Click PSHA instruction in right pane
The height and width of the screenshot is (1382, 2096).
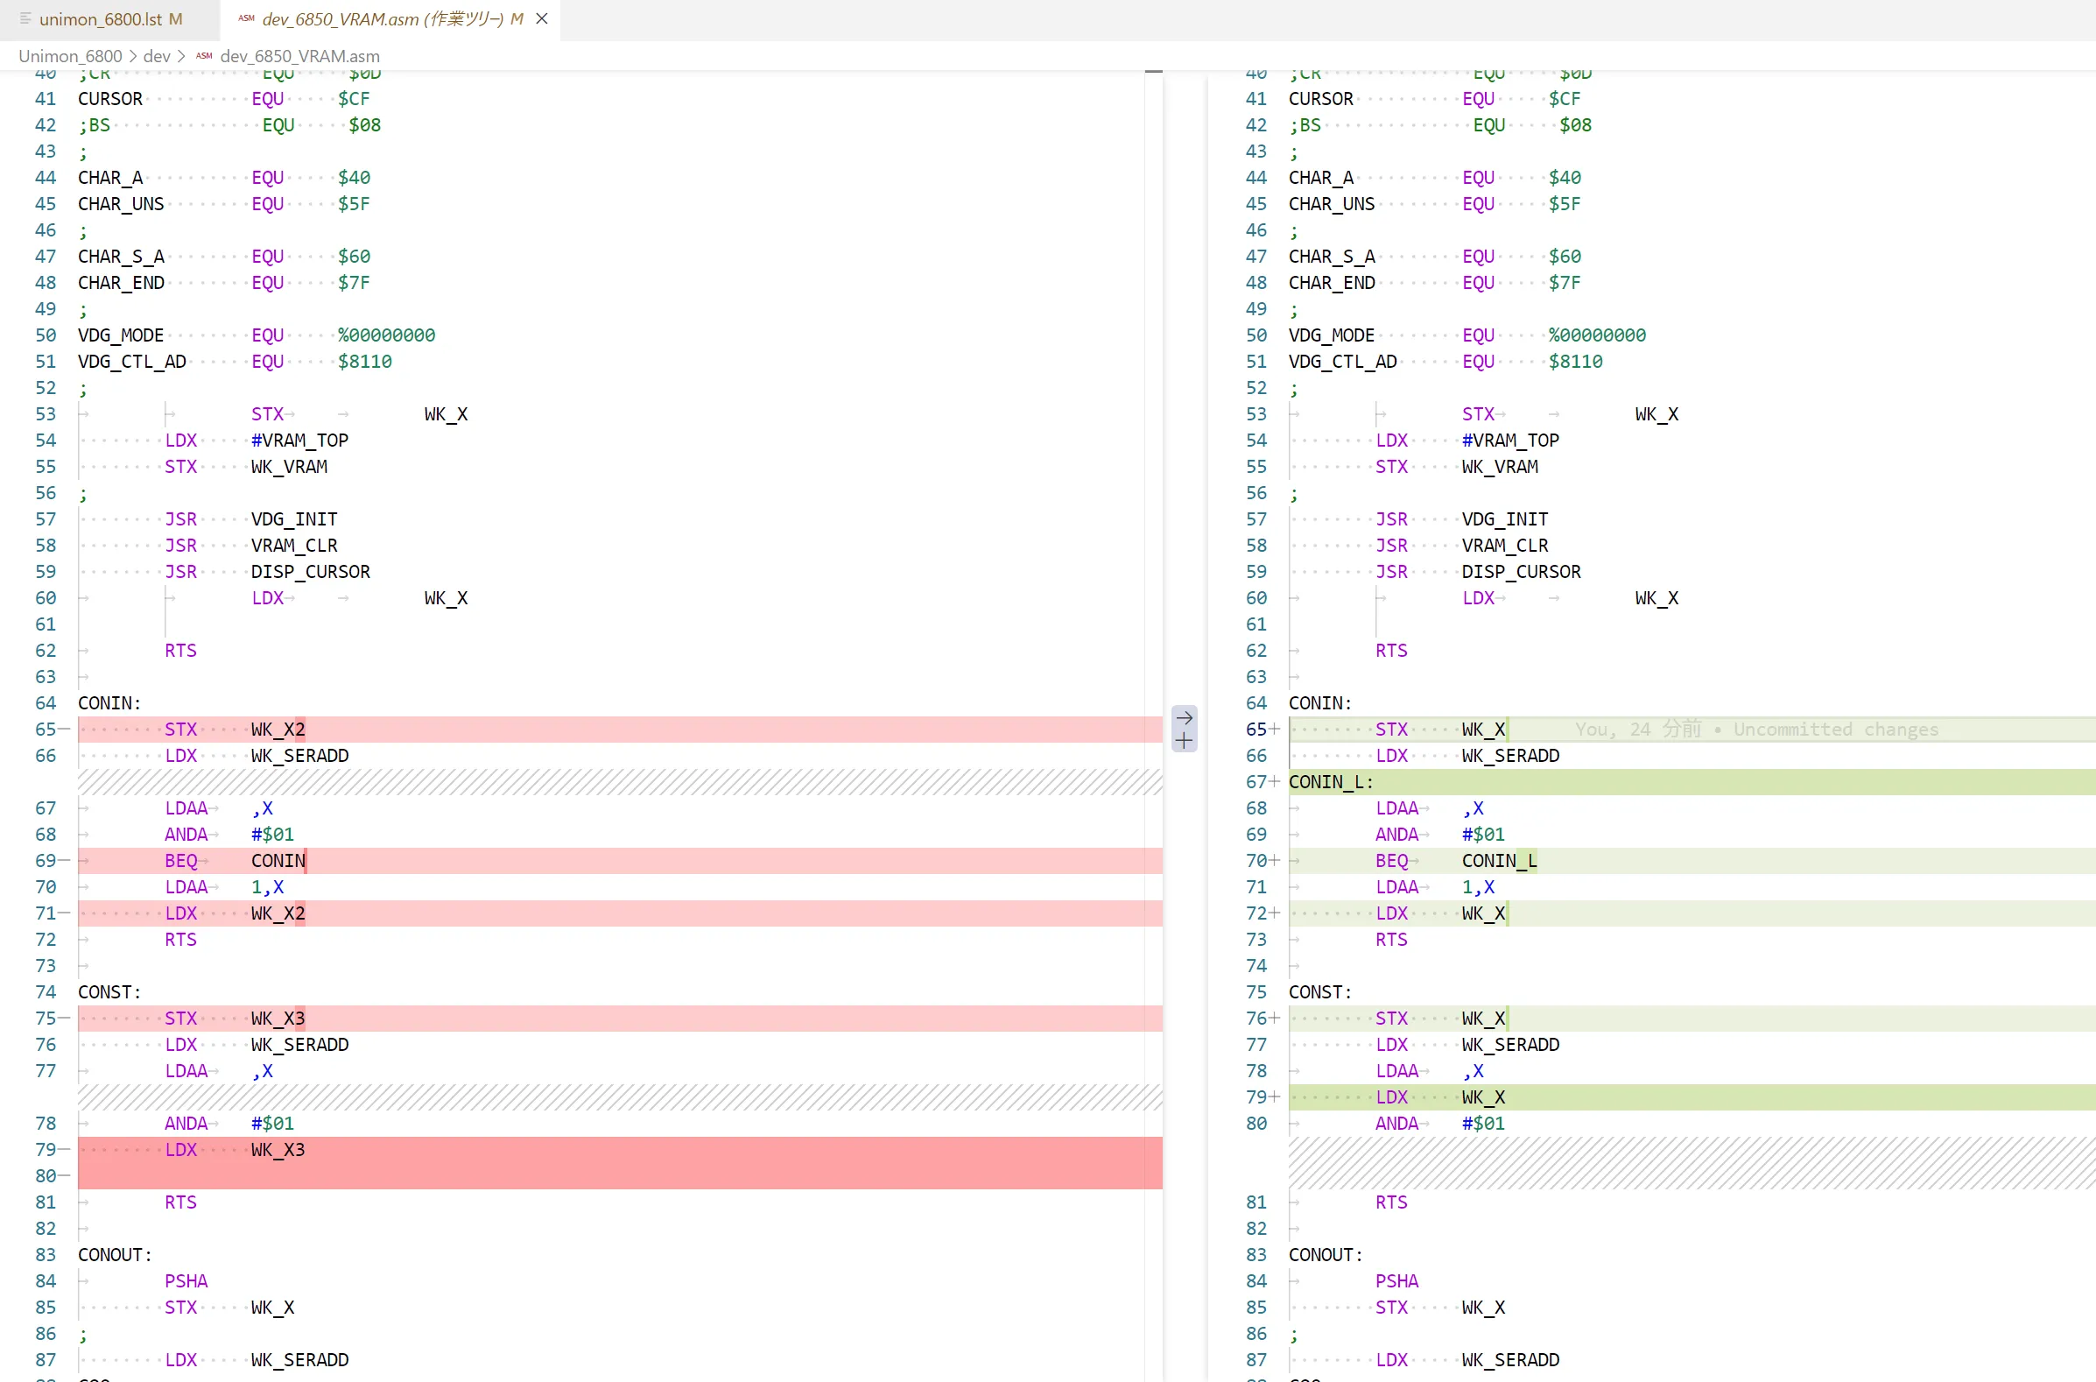point(1396,1281)
